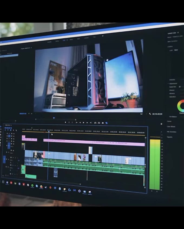Open the Lumetri Color panel menu icon
184x229 pixels.
pos(178,32)
